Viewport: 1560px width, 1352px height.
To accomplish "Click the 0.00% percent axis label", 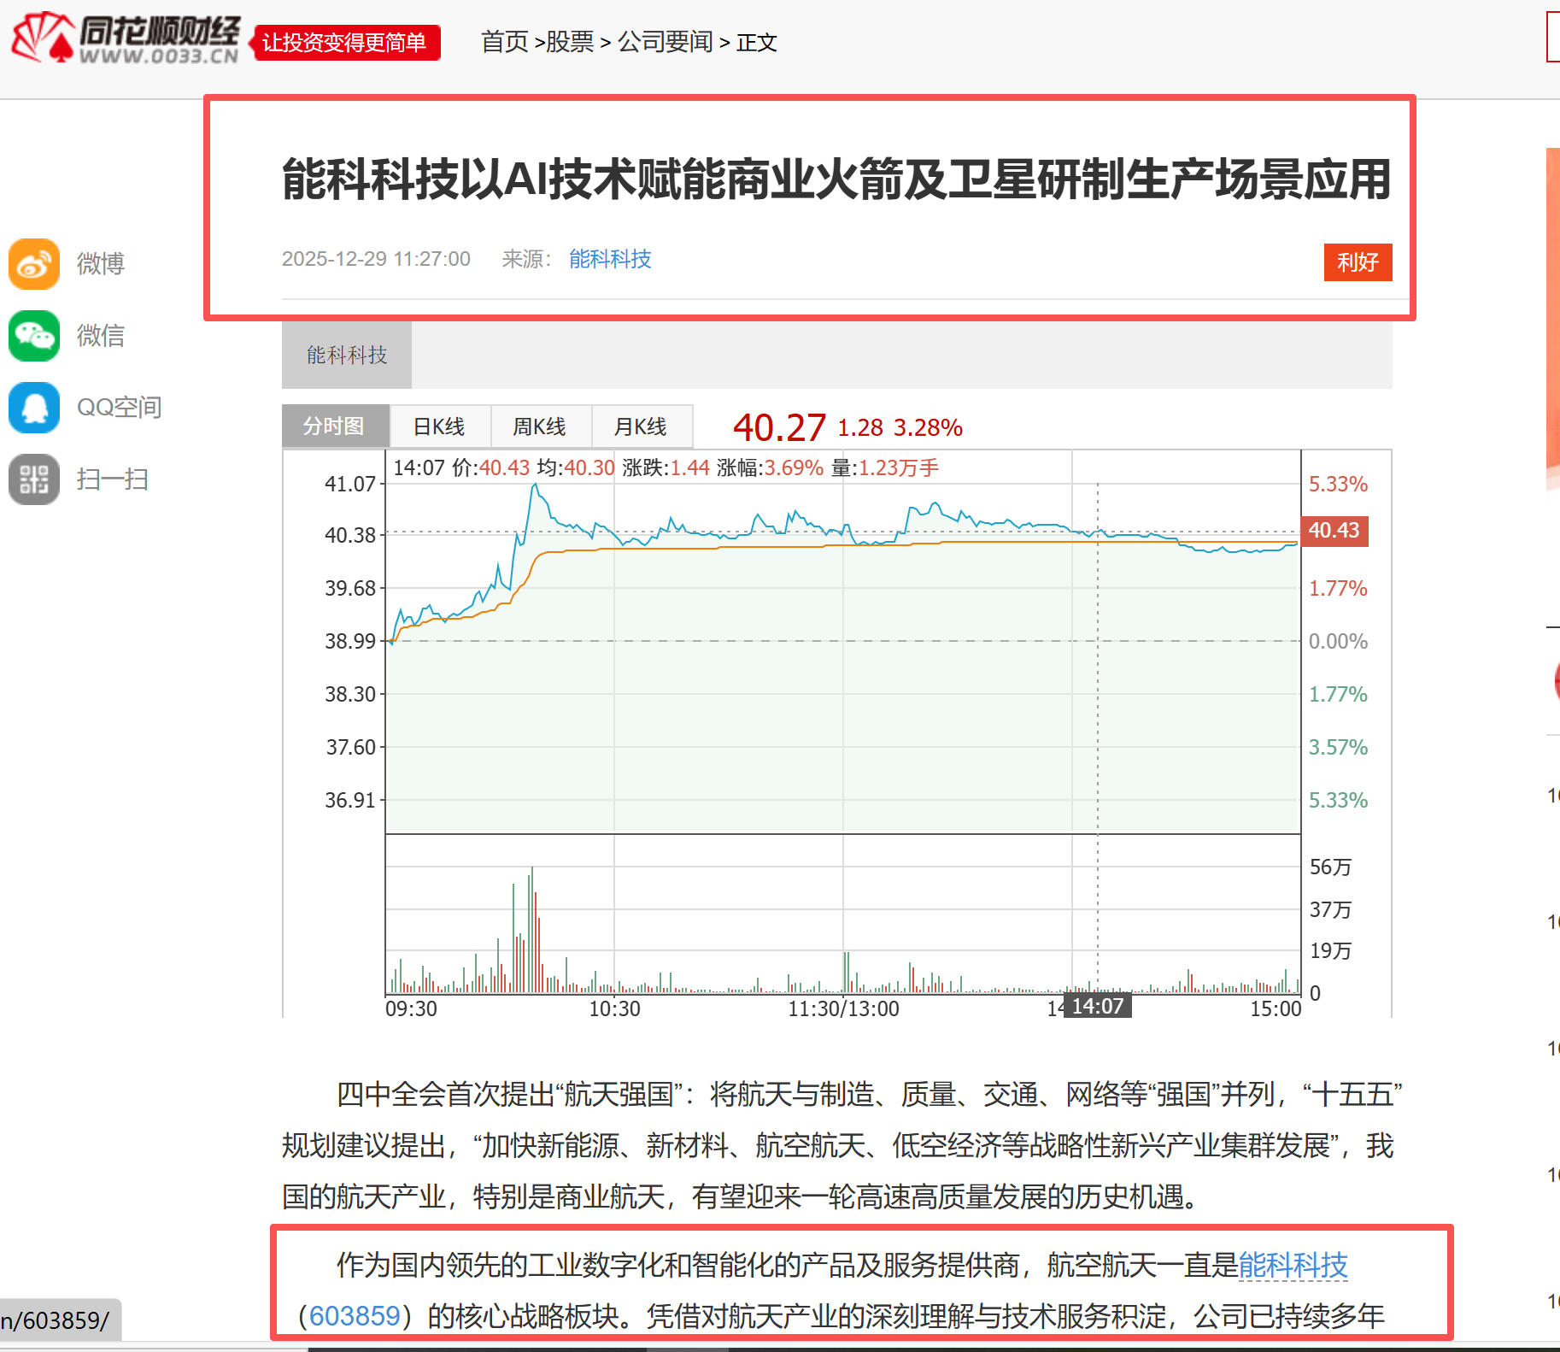I will pos(1339,641).
